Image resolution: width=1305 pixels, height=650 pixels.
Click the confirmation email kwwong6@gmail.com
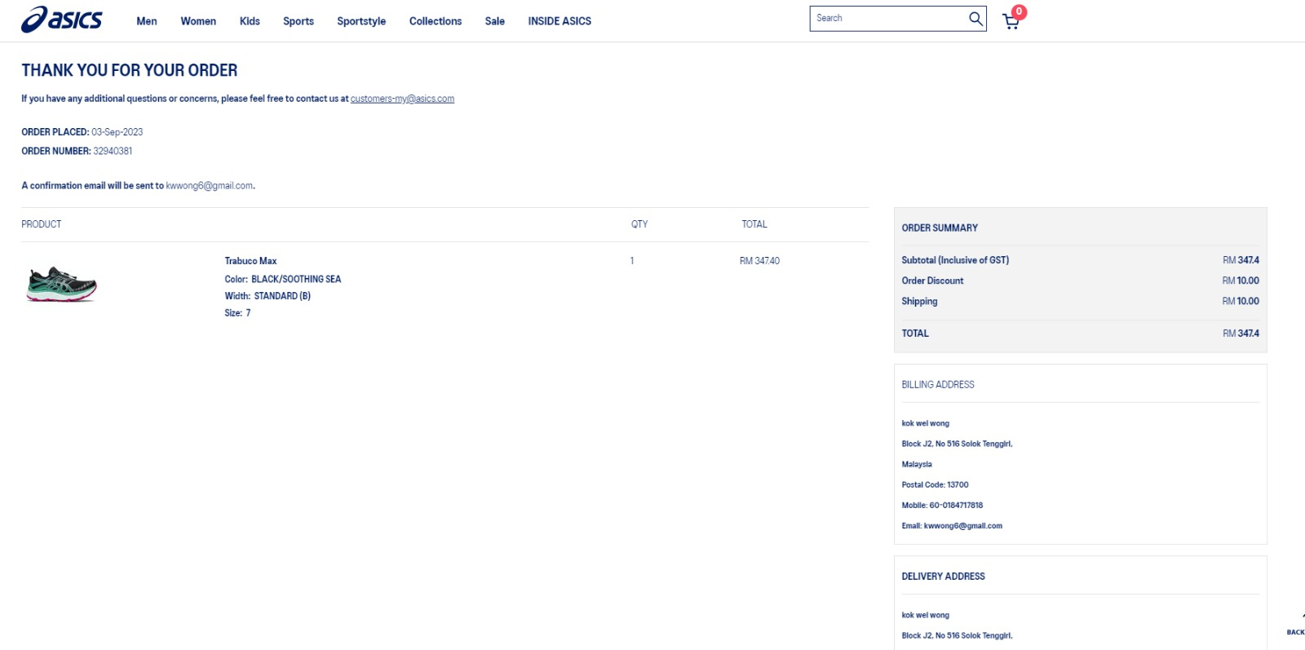pos(210,186)
